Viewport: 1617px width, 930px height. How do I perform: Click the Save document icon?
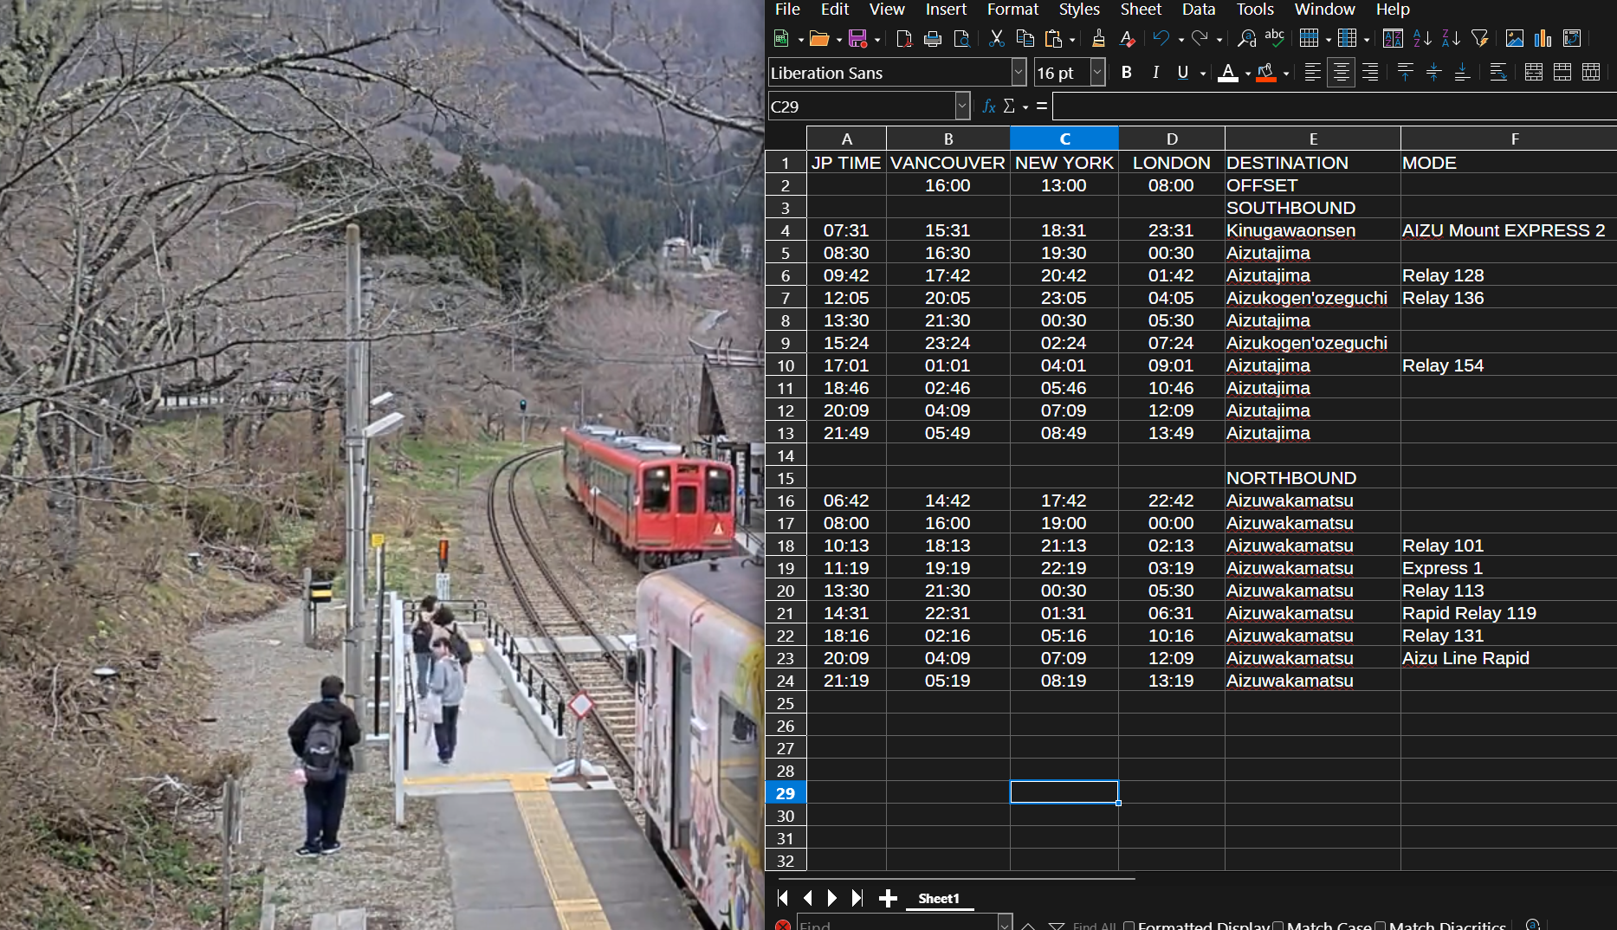click(857, 38)
